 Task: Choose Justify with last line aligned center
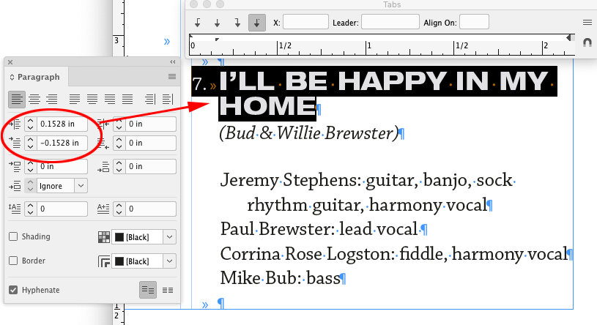tap(92, 100)
